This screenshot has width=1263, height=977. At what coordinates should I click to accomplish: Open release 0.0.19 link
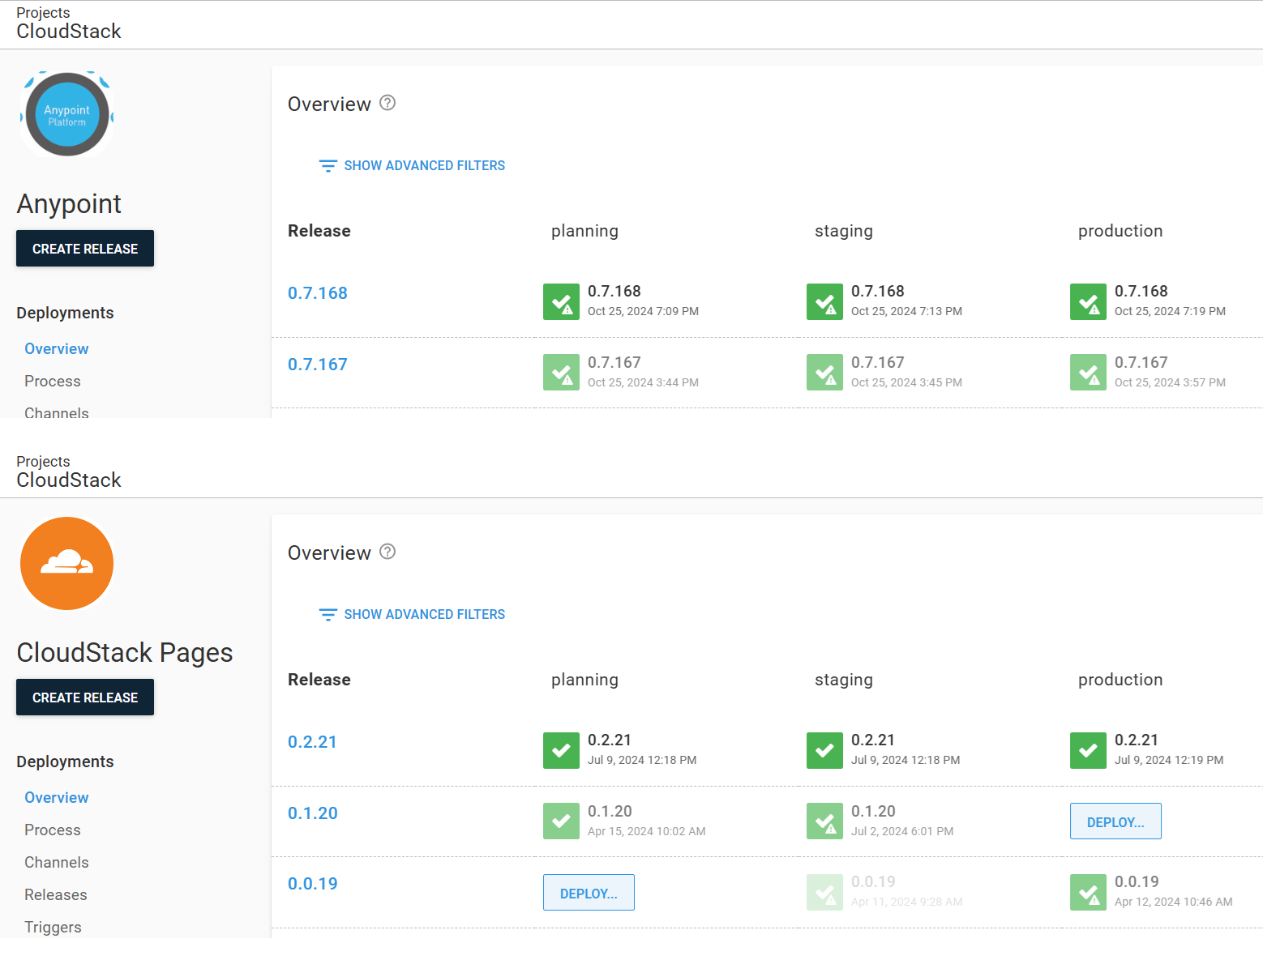point(313,884)
